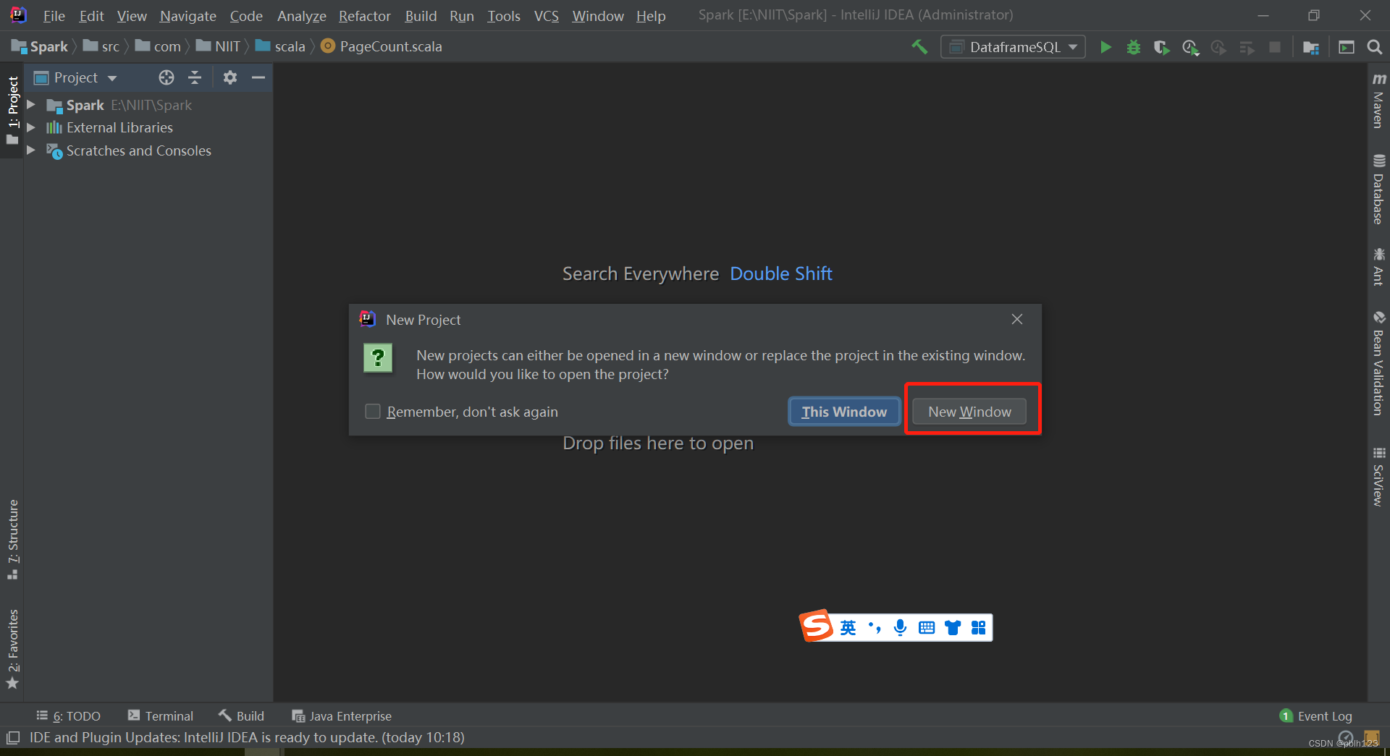Click the Spark breadcrumb in navigation bar
This screenshot has width=1390, height=756.
pyautogui.click(x=40, y=47)
